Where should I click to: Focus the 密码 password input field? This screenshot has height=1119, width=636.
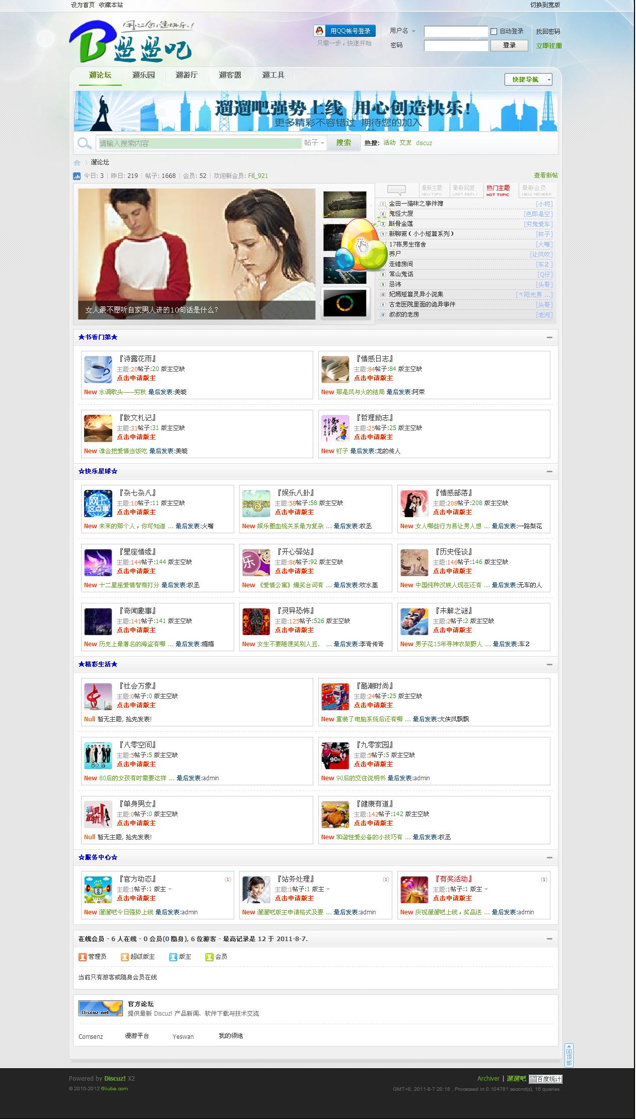point(456,45)
